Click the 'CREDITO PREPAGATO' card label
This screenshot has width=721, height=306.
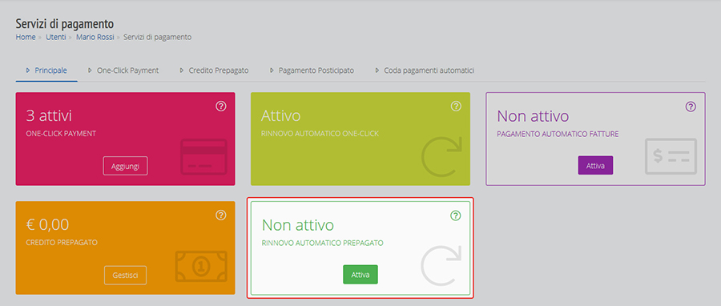tap(62, 242)
